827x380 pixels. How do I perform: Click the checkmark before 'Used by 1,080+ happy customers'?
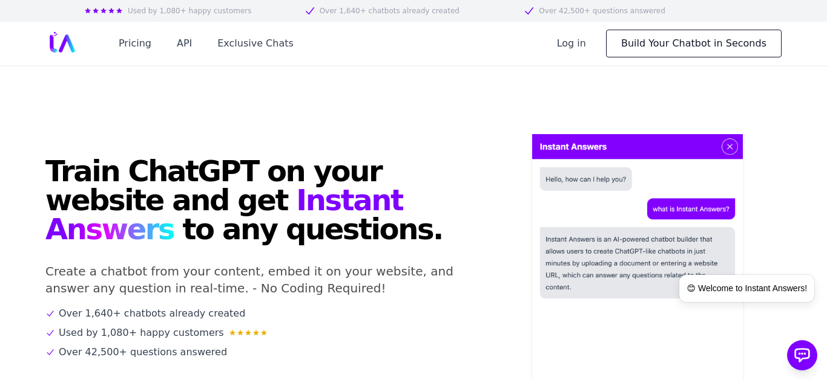coord(50,333)
